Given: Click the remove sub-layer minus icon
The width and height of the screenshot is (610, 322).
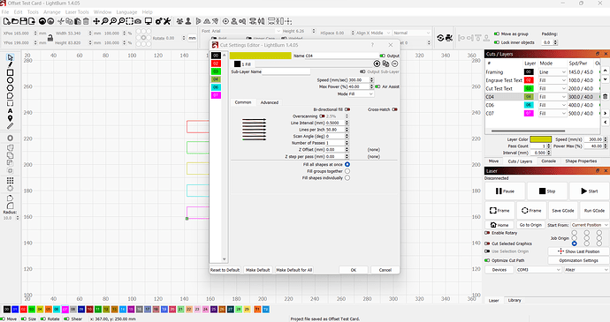Looking at the screenshot, I should tap(395, 64).
